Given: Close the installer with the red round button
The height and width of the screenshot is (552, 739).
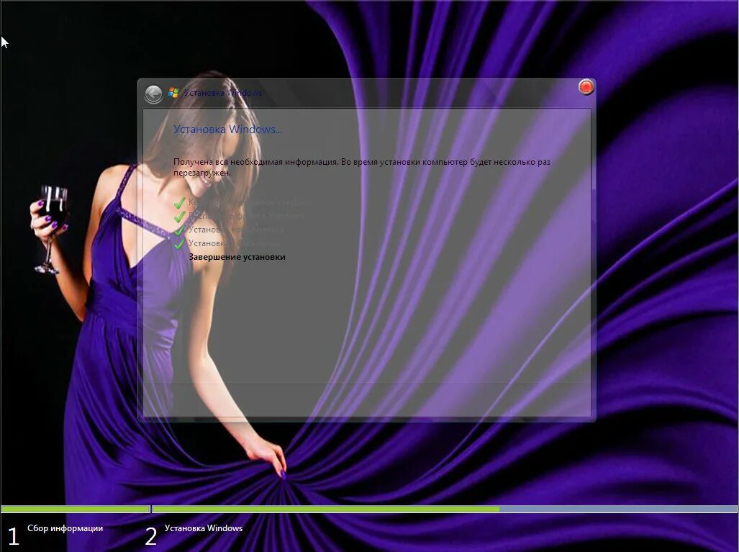Looking at the screenshot, I should [586, 87].
